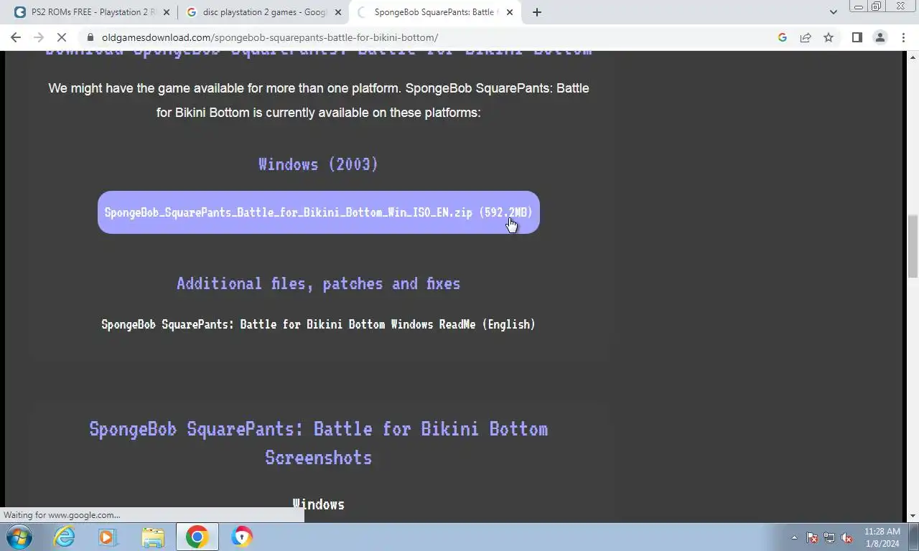Download the SpongeBob Win ISO zip file
Viewport: 919px width, 551px height.
[319, 212]
